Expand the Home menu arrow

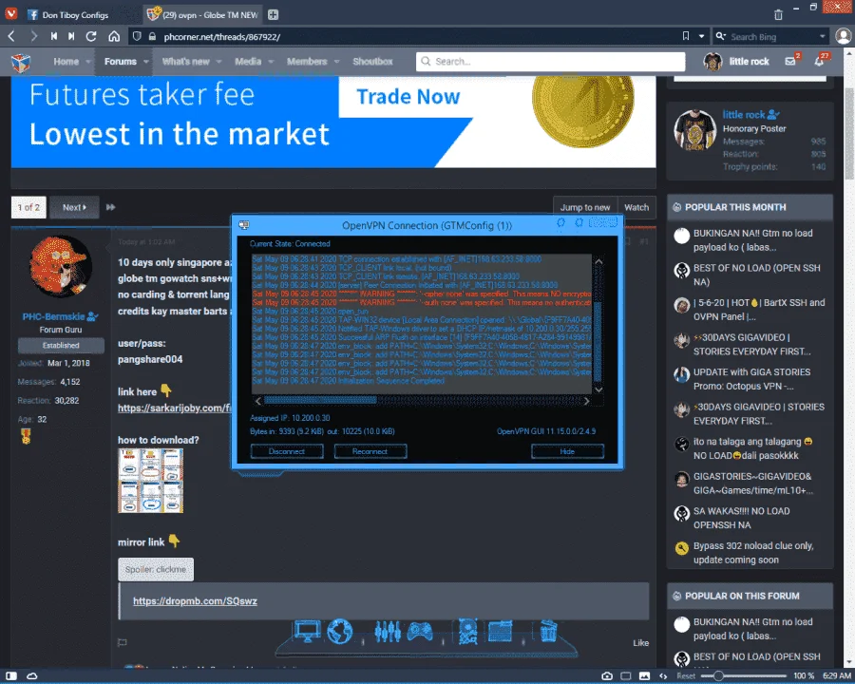click(x=87, y=62)
